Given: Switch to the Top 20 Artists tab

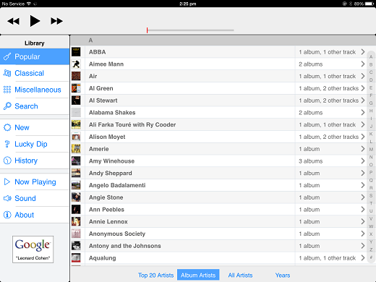Looking at the screenshot, I should 155,275.
